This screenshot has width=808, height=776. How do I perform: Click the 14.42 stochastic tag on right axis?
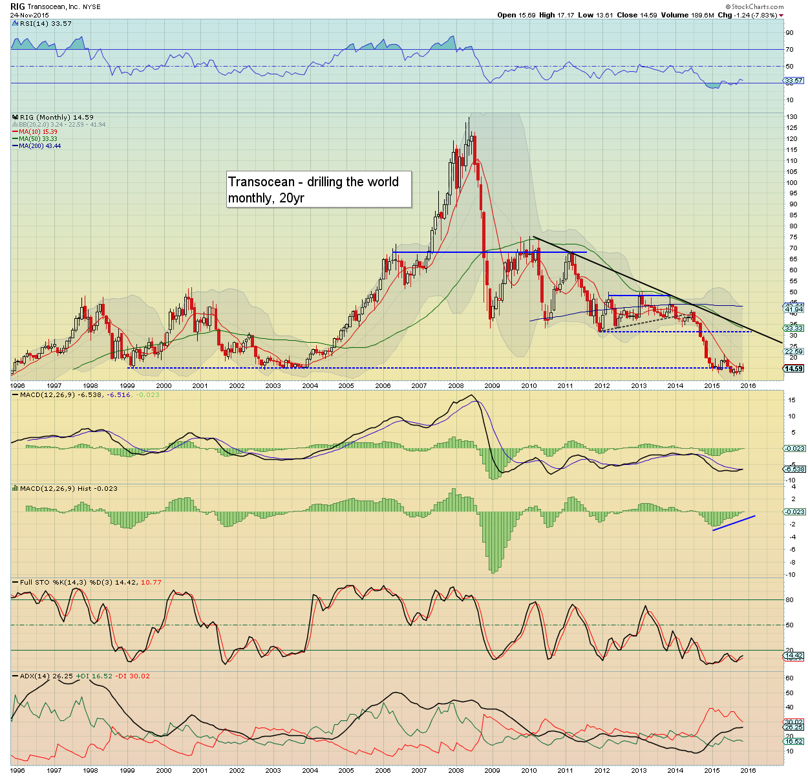(x=794, y=655)
